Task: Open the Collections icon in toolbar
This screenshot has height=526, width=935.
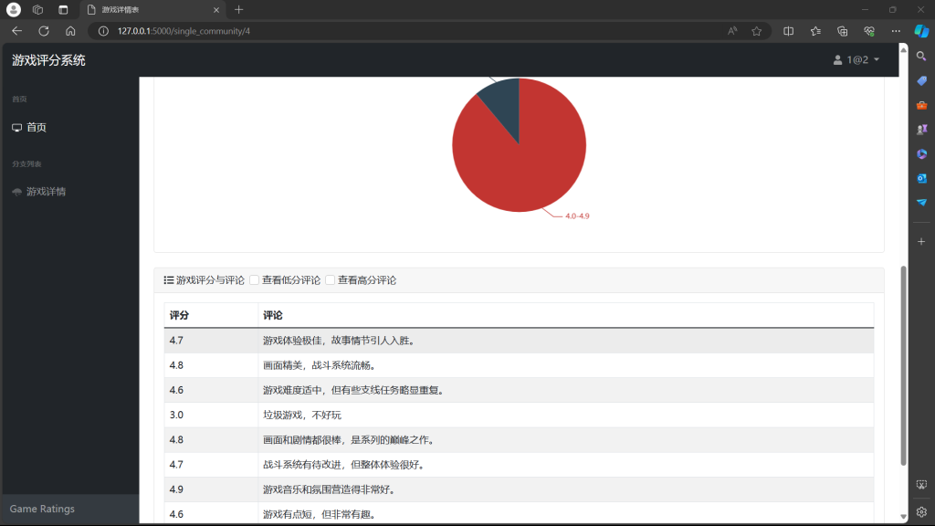Action: 842,30
